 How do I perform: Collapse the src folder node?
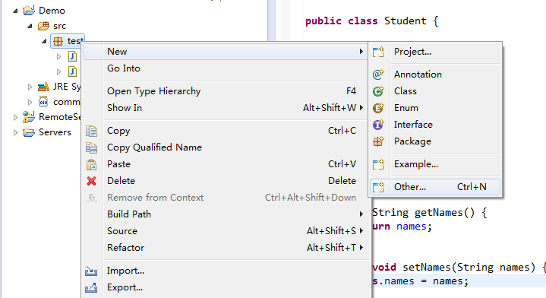30,26
